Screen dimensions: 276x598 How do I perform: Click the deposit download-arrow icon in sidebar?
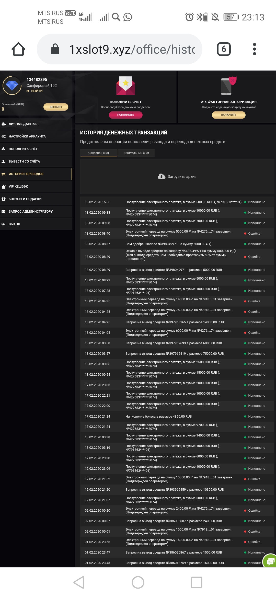4,149
